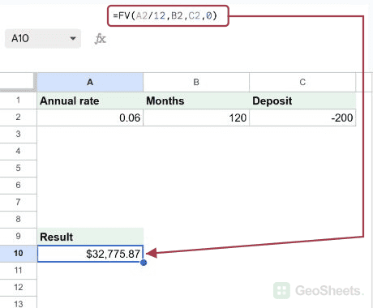This screenshot has width=373, height=308.
Task: Select the 'Annual rate' header cell
Action: point(90,101)
